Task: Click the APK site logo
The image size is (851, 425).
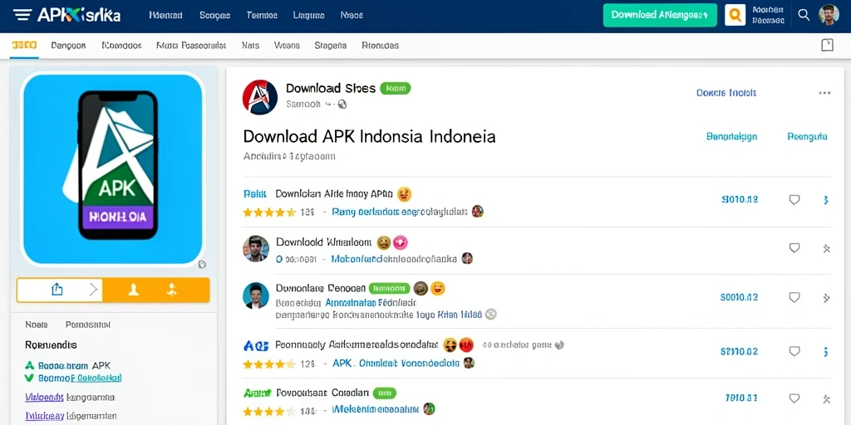Action: point(79,15)
